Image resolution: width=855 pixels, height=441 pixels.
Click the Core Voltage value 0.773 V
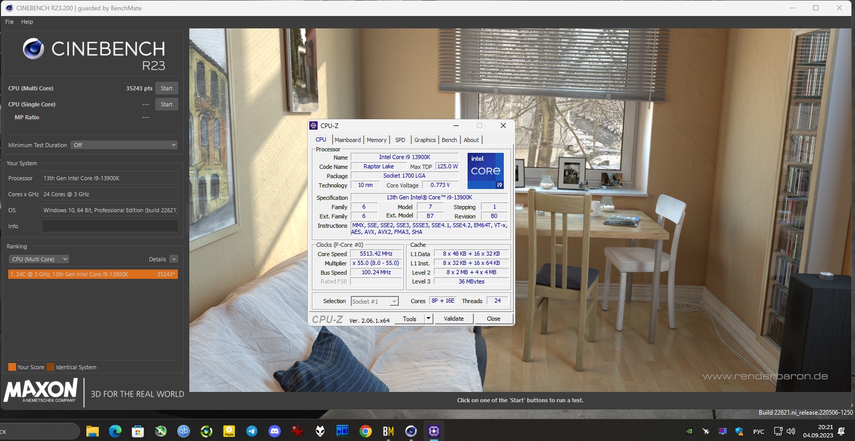pyautogui.click(x=440, y=185)
